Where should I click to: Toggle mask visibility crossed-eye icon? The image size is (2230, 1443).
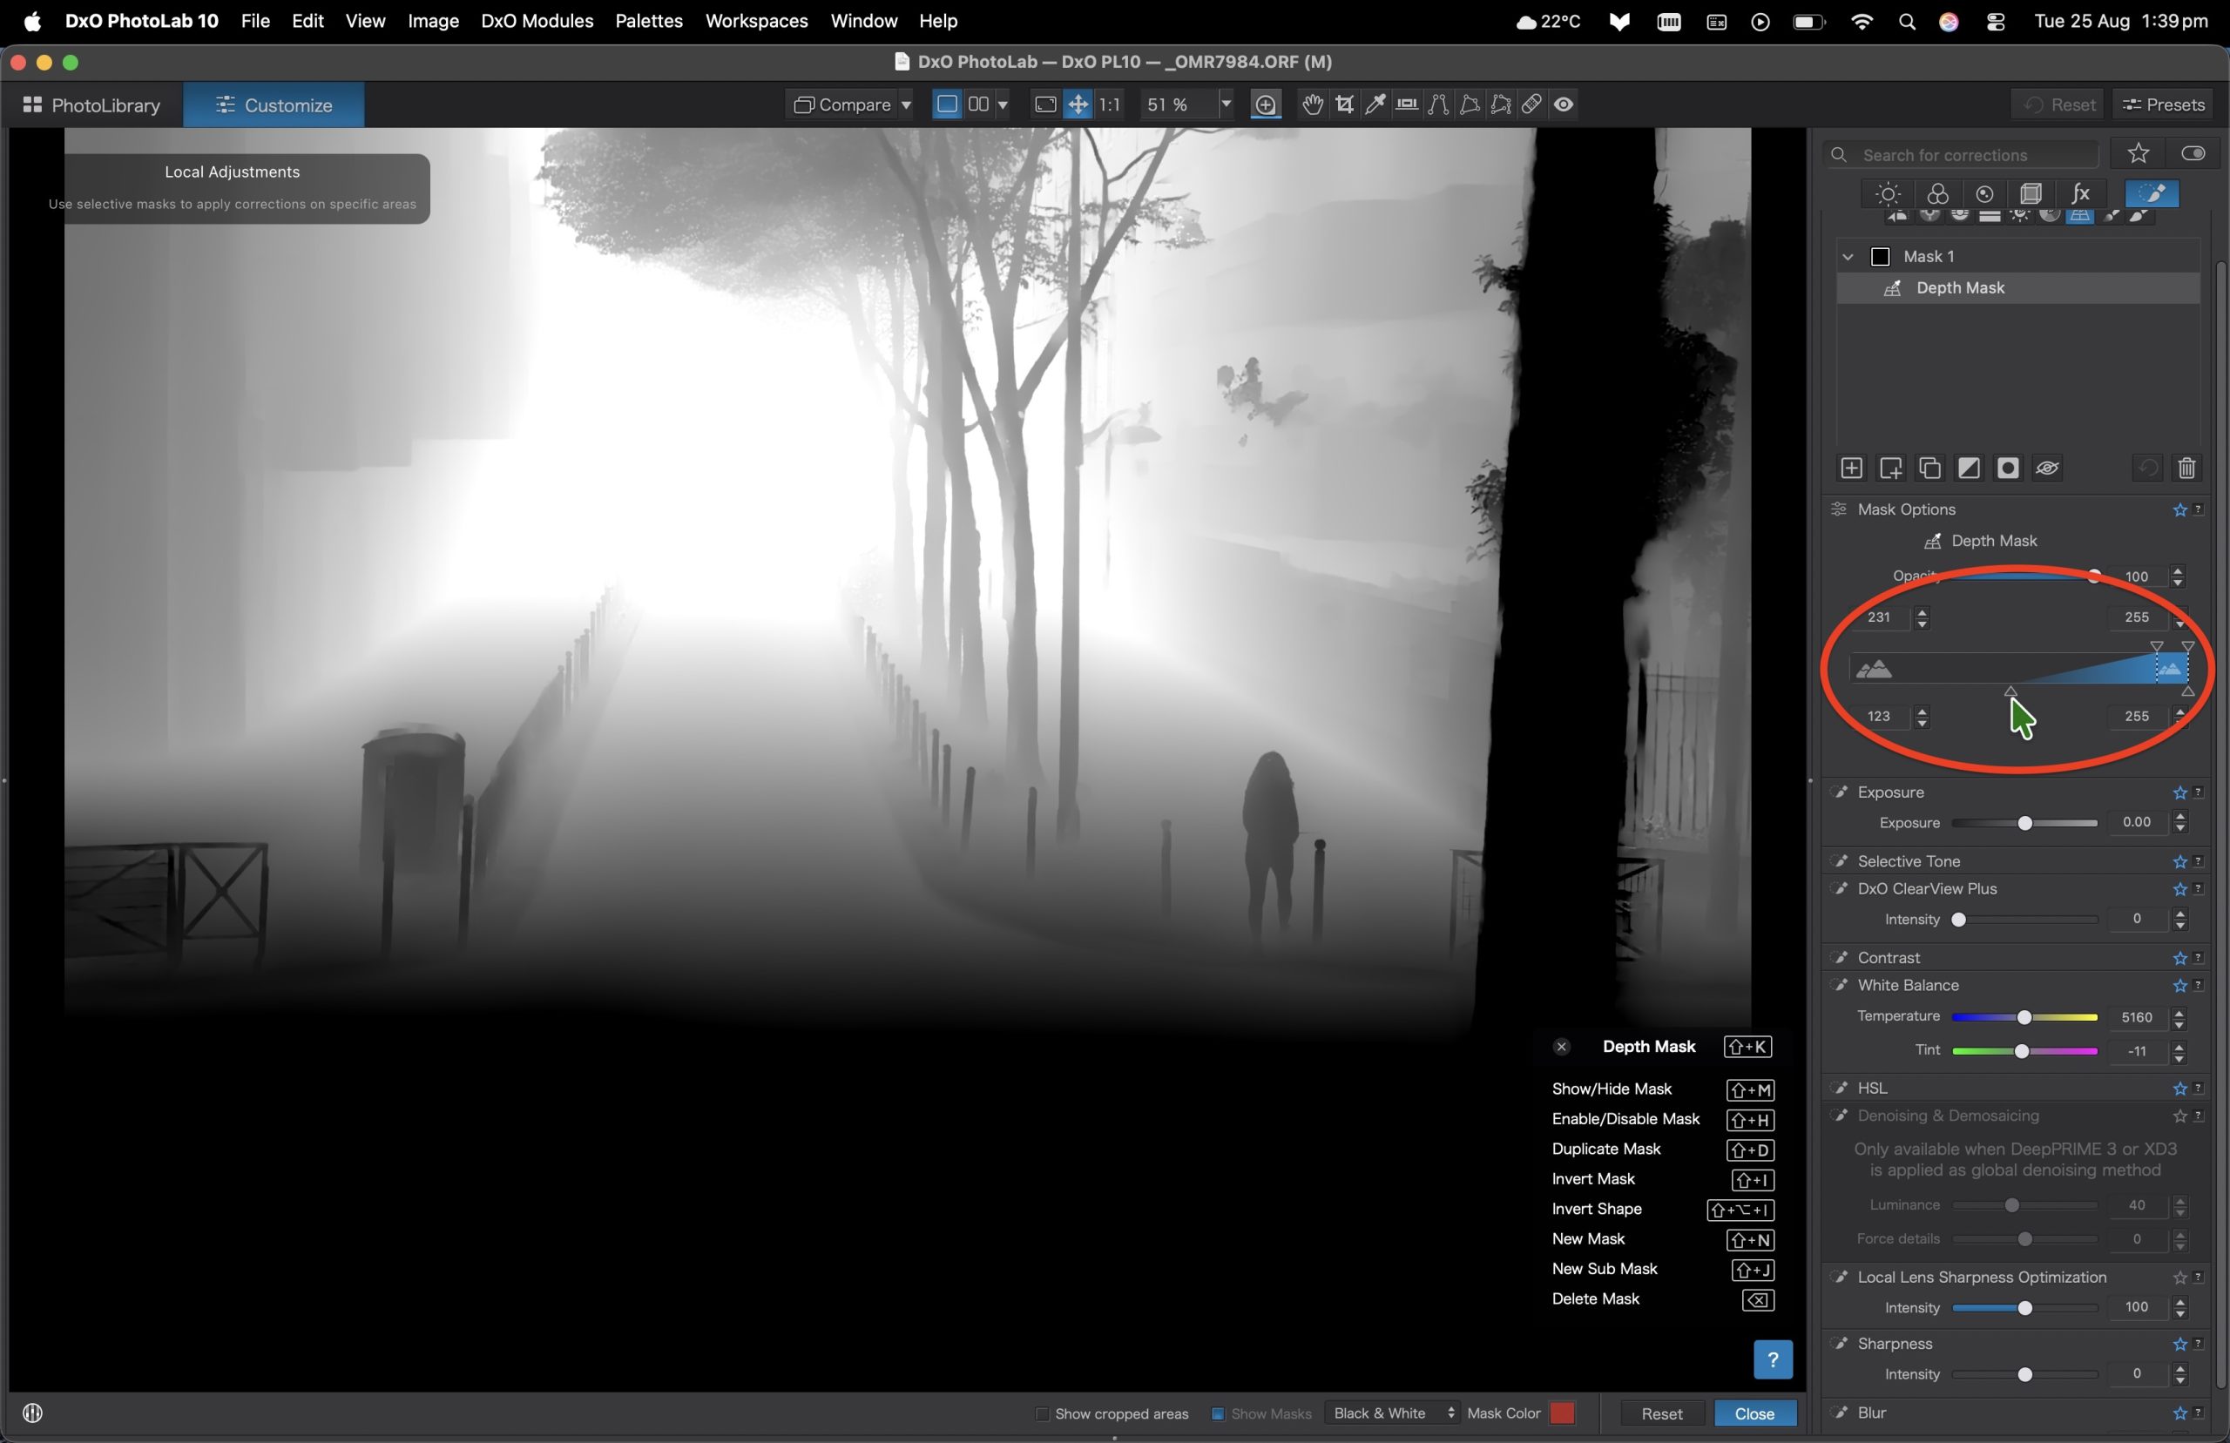click(2047, 469)
